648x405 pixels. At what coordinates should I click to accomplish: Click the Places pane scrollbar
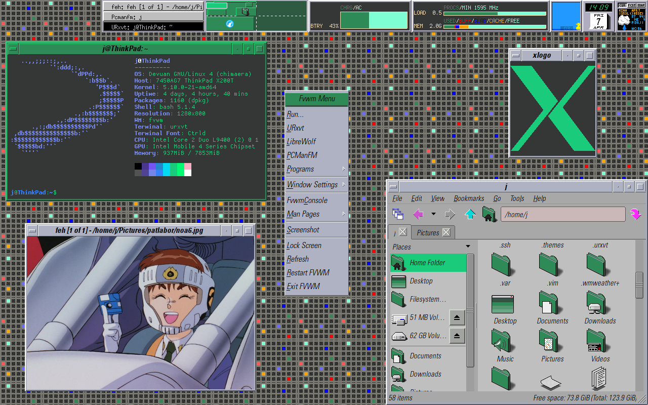coord(470,310)
